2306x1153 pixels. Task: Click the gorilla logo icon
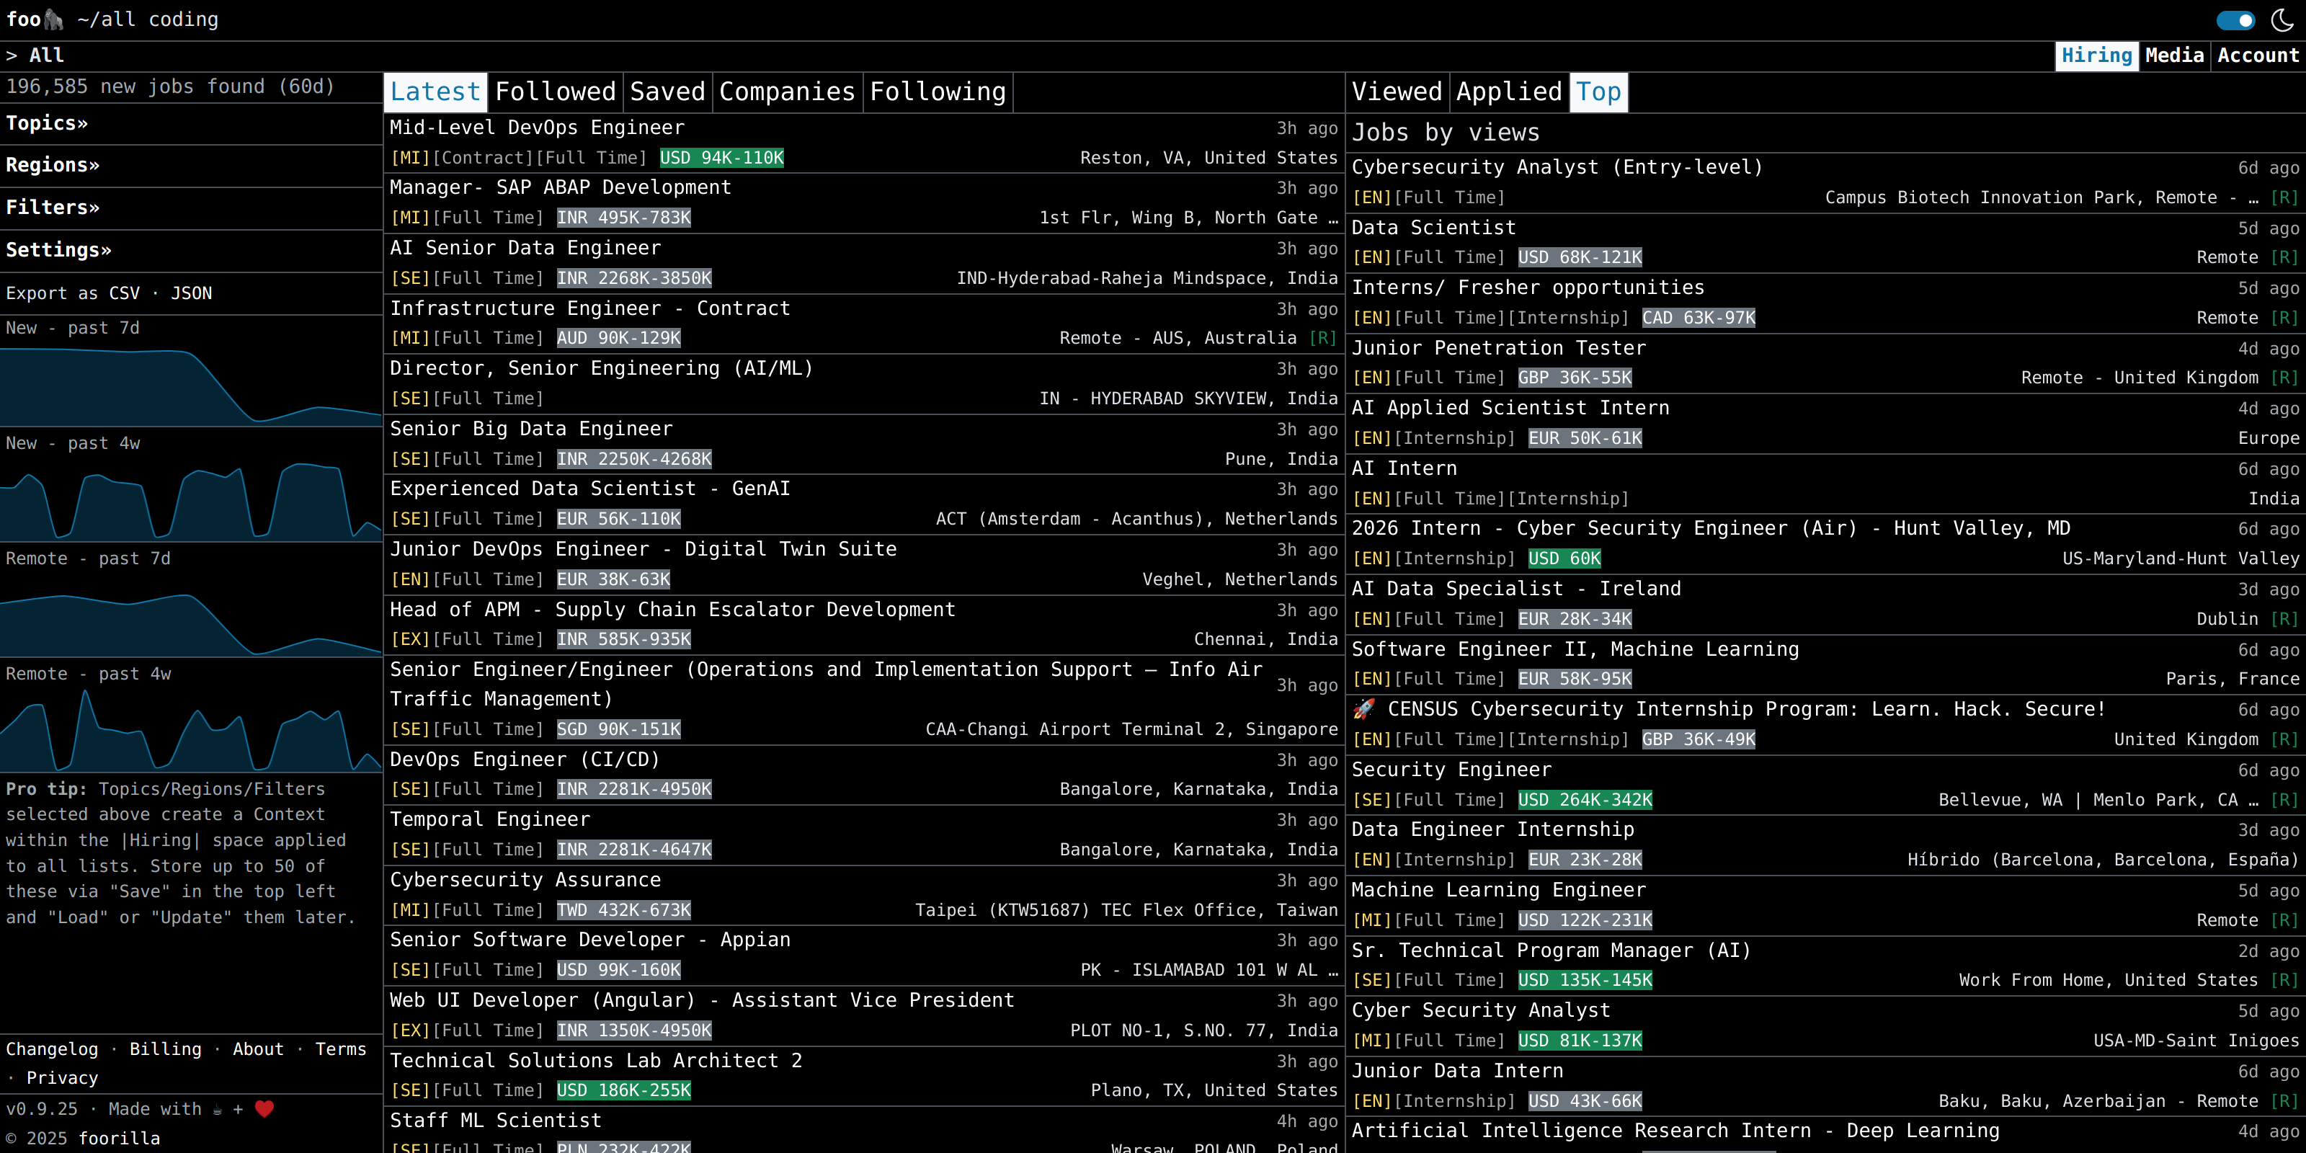click(53, 19)
